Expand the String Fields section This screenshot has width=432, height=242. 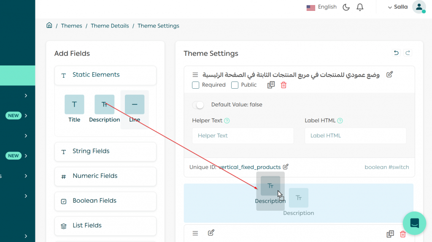[x=105, y=151]
